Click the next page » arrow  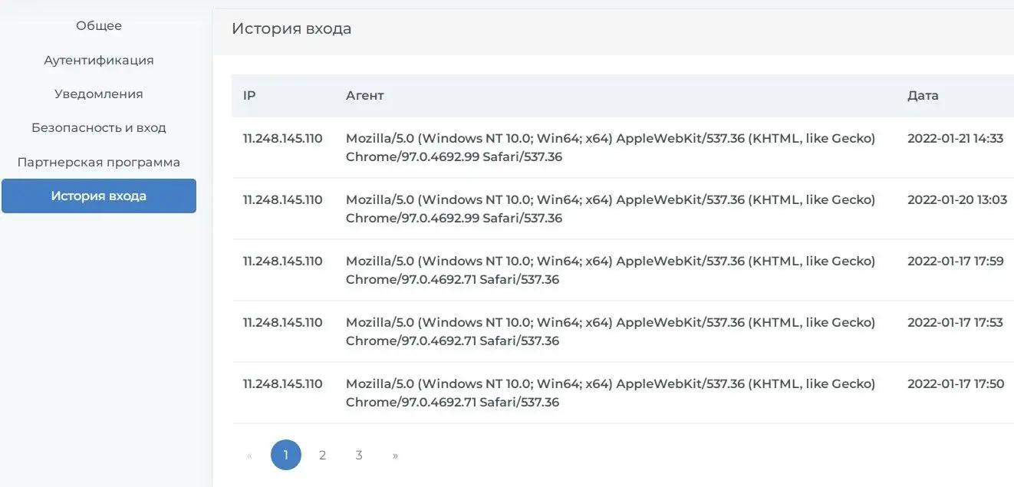tap(395, 455)
